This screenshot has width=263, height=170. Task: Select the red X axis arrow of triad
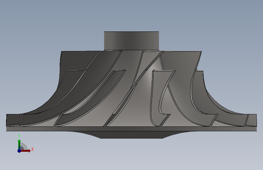(26, 151)
